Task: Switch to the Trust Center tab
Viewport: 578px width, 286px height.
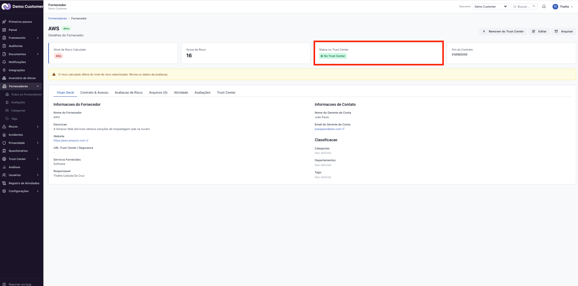Action: (x=226, y=93)
